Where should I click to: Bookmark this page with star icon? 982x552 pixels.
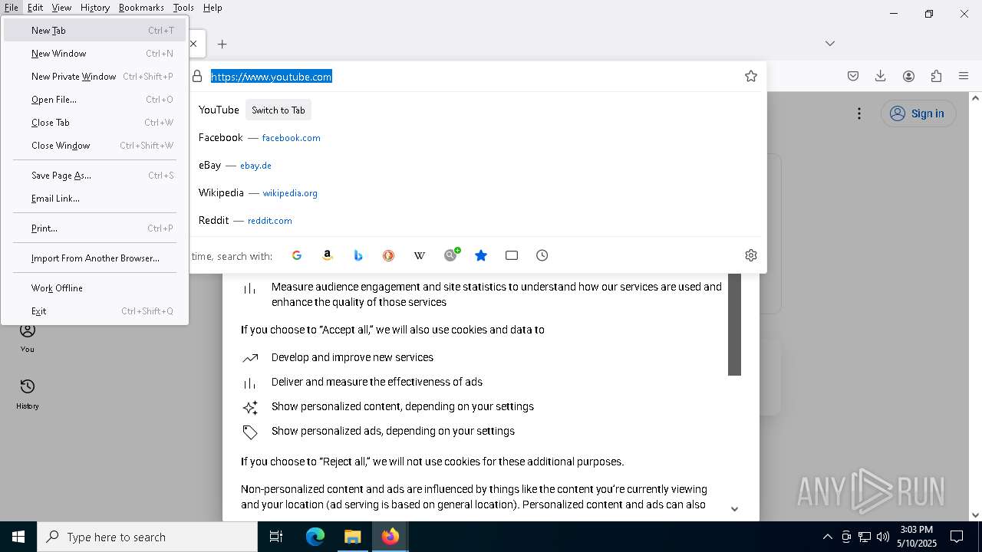[x=751, y=76]
